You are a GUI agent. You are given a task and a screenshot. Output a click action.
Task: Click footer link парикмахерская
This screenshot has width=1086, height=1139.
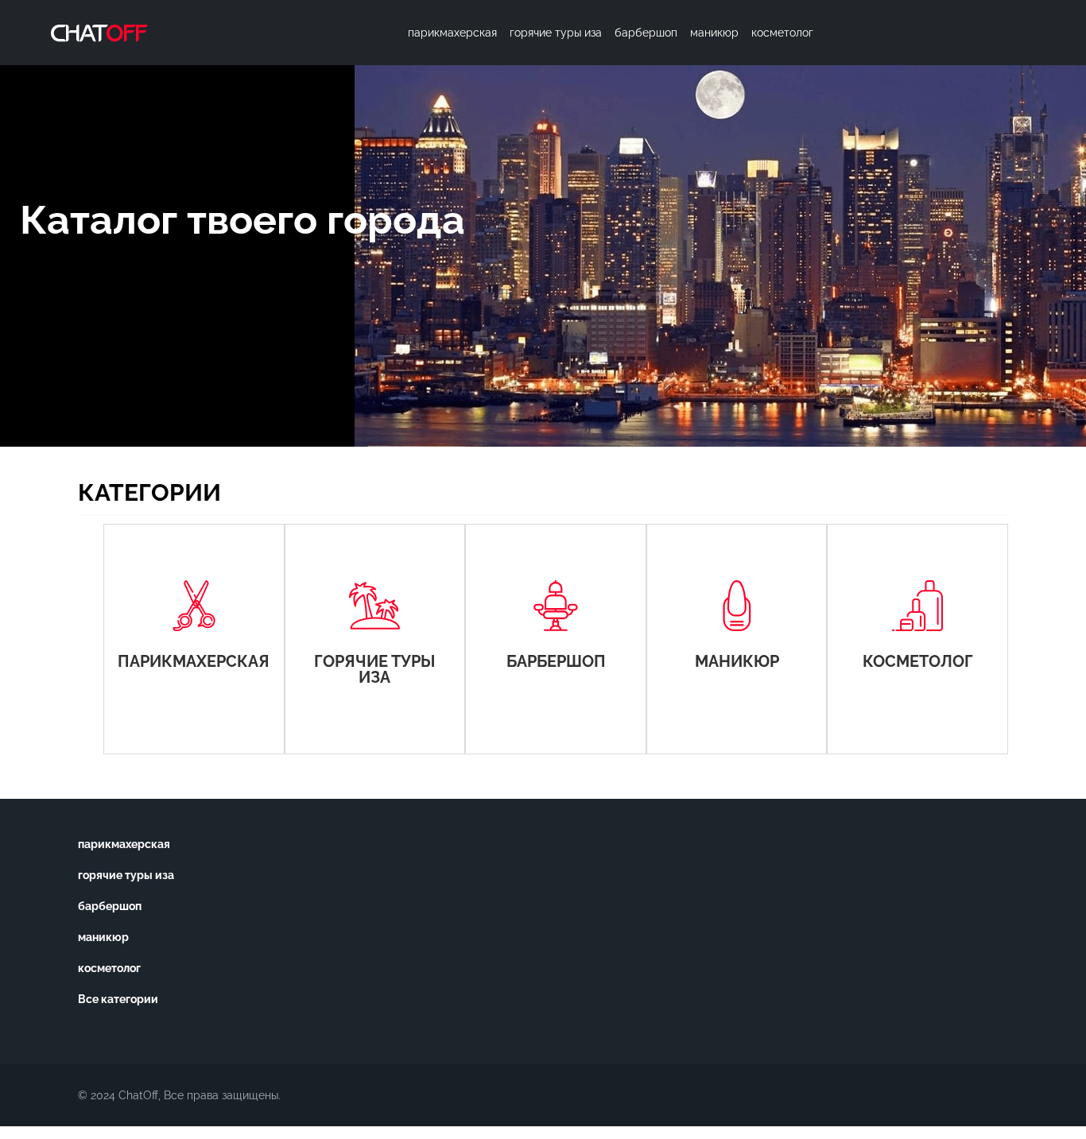(x=124, y=844)
